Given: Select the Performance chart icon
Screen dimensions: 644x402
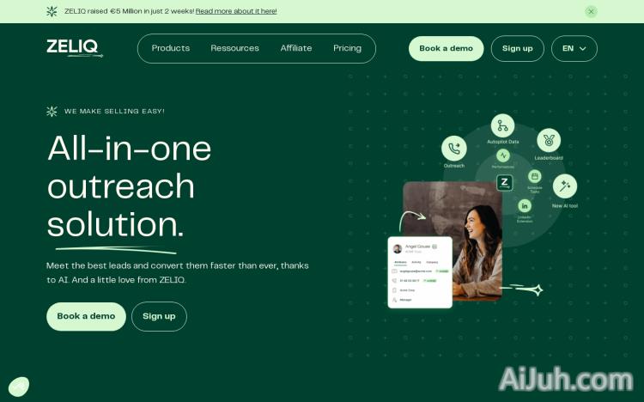Looking at the screenshot, I should (503, 155).
